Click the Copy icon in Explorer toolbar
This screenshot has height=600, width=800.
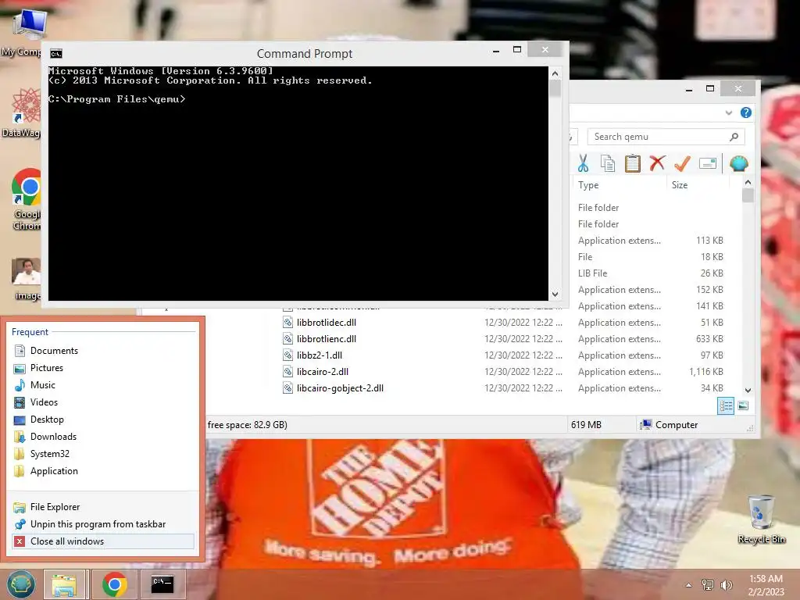(x=608, y=163)
